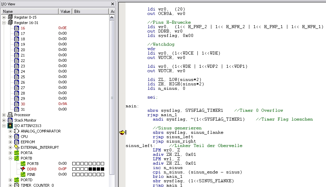The width and height of the screenshot is (326, 187).
Task: Select register 26 row icon
Action: tap(17, 82)
